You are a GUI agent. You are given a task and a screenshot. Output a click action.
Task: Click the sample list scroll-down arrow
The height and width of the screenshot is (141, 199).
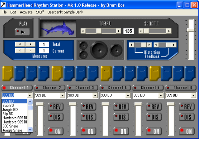pyautogui.click(x=30, y=130)
